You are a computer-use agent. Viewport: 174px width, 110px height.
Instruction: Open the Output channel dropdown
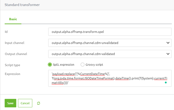pyautogui.click(x=110, y=54)
